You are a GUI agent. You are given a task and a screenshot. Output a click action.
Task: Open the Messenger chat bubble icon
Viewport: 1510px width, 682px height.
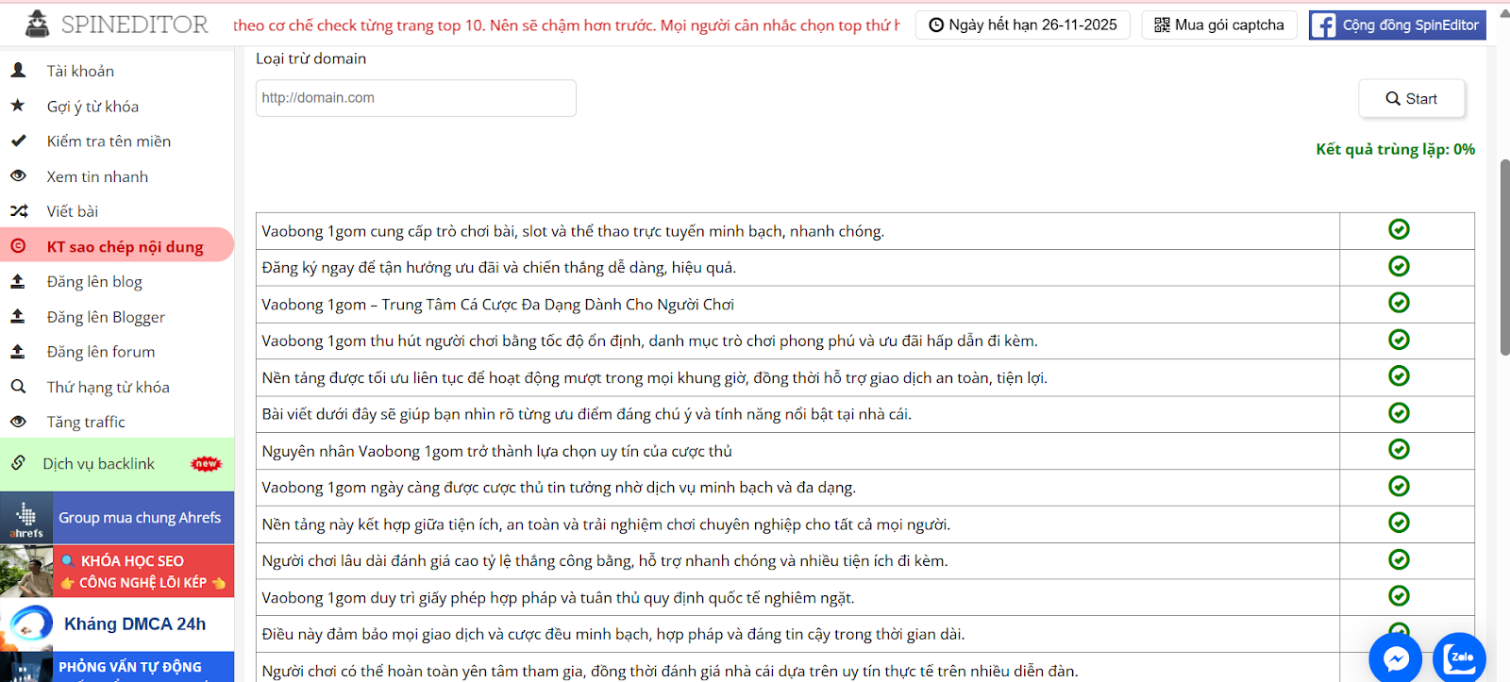click(x=1396, y=657)
